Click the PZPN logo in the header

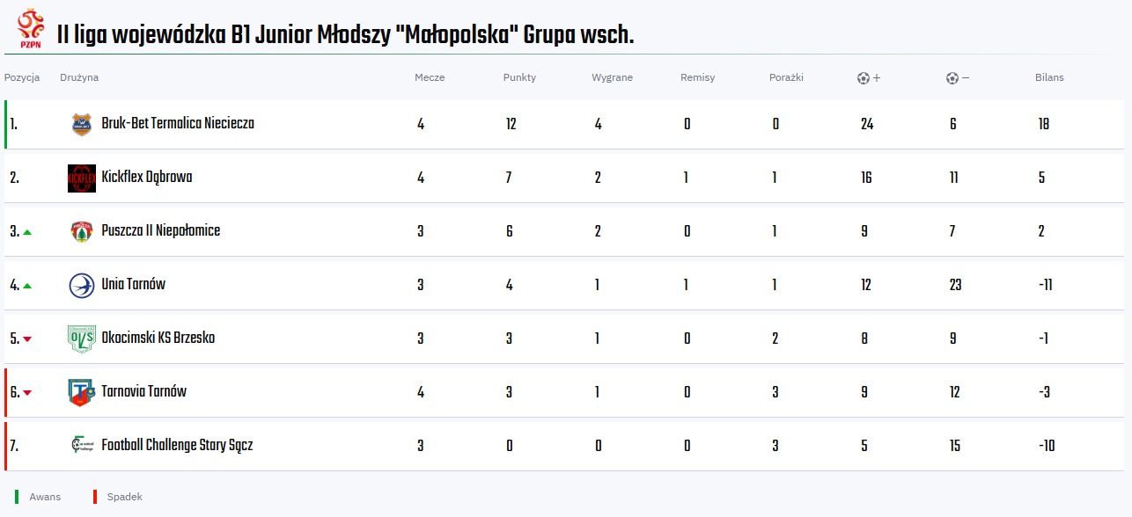click(x=31, y=30)
